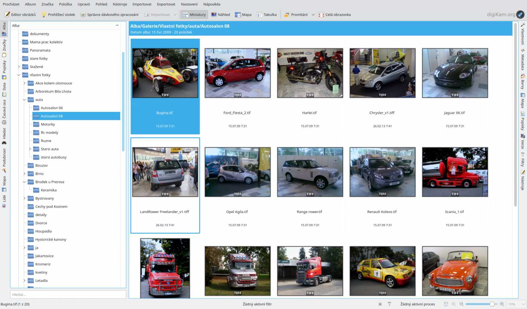This screenshot has width=527, height=309.
Task: Switch to Tabulka table view
Action: click(x=267, y=14)
